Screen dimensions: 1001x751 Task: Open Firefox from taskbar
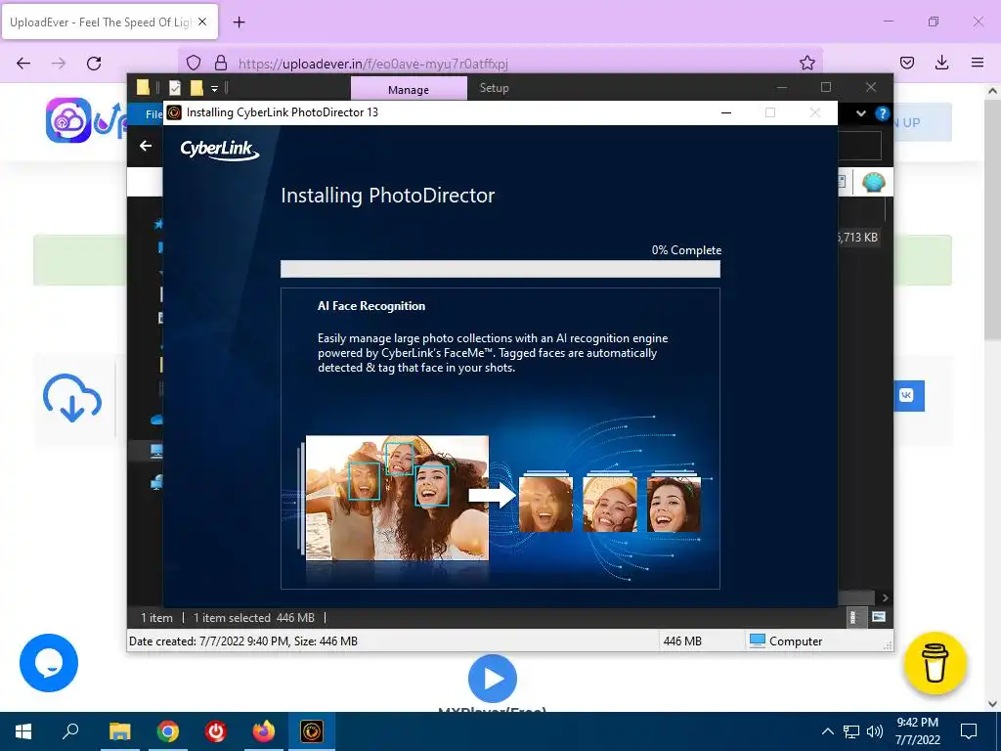(x=264, y=731)
